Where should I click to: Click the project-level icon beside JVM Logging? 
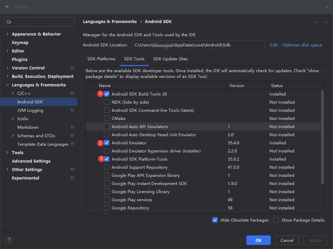click(x=72, y=110)
